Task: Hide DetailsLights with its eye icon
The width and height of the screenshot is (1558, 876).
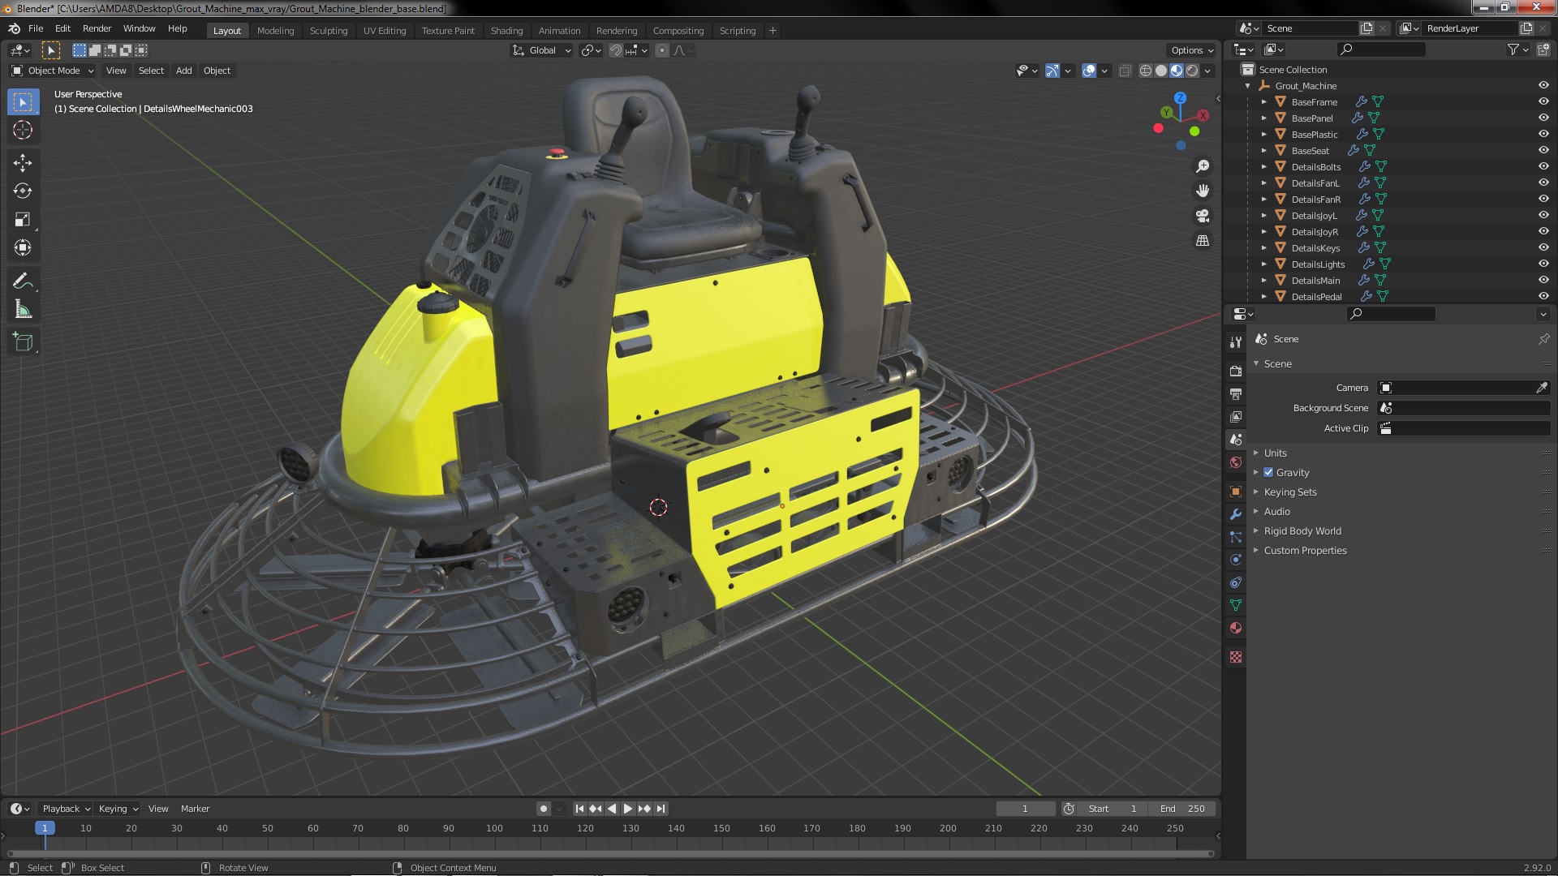Action: click(x=1543, y=264)
